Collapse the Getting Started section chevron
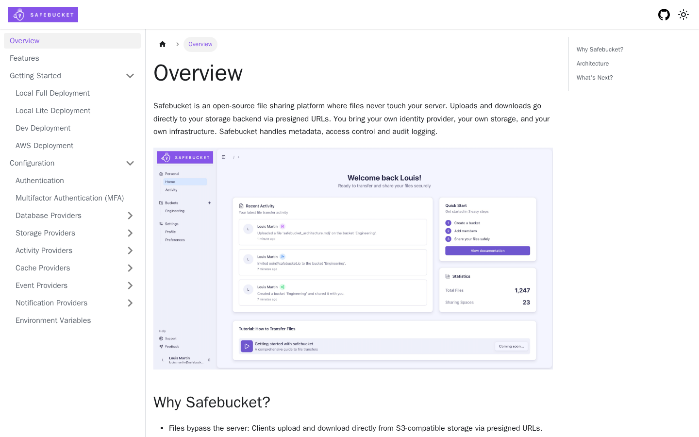Screen dimensions: 699x437 tap(130, 76)
